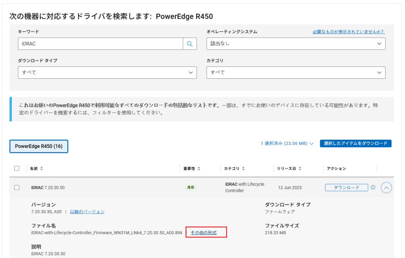Click 選択したアイテムをダウンロード button
This screenshot has height=258, width=405.
click(356, 144)
